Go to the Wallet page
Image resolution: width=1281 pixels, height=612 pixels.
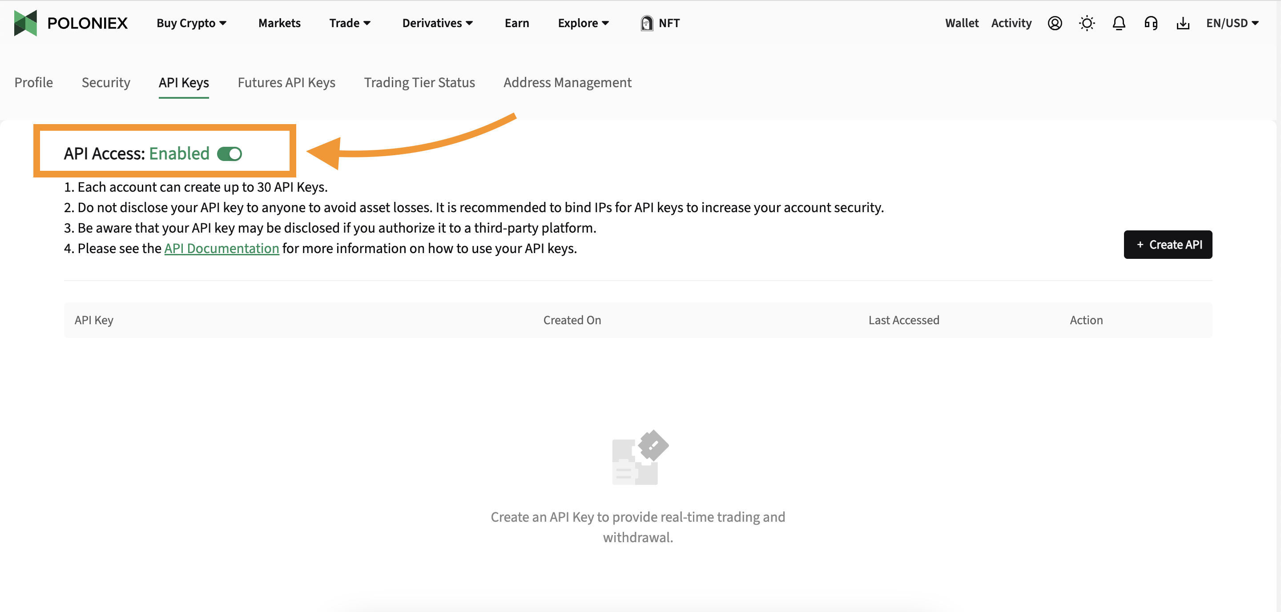[x=961, y=23]
